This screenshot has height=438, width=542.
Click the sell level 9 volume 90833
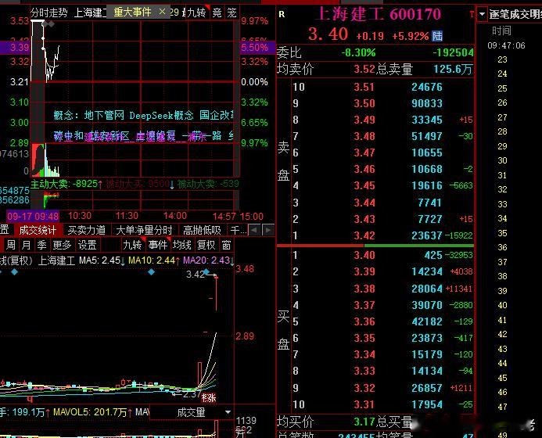(427, 103)
